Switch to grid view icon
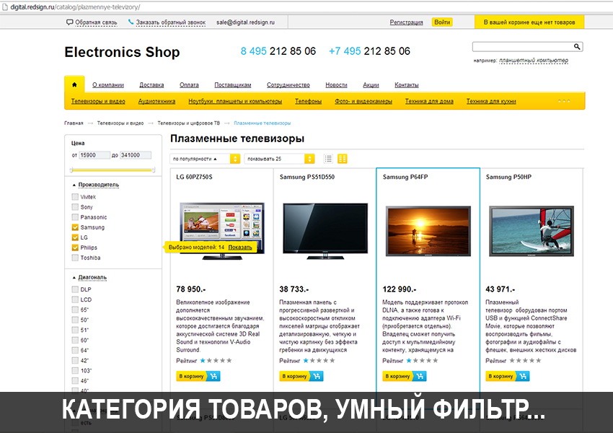The height and width of the screenshot is (433, 613). click(343, 159)
